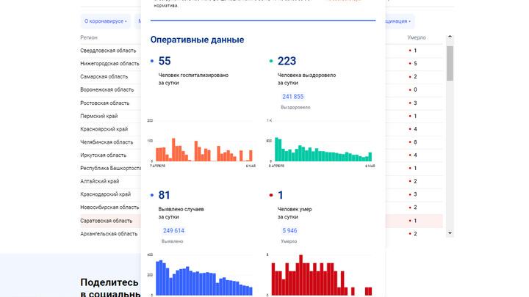Screen dimensions: 529x297
Task: Open the "О коронавирусе" dropdown menu
Action: pos(105,21)
